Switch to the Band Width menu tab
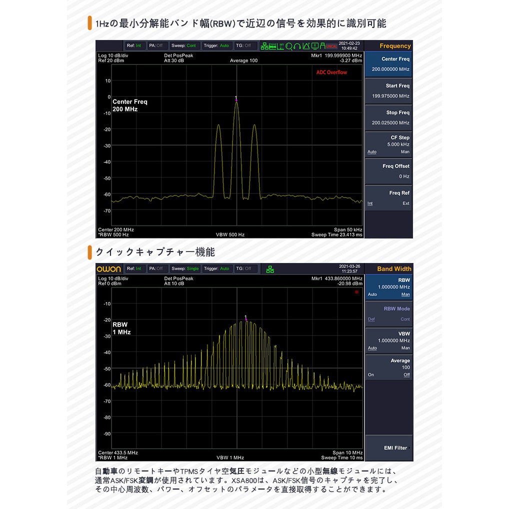Image resolution: width=509 pixels, height=509 pixels. 394,268
